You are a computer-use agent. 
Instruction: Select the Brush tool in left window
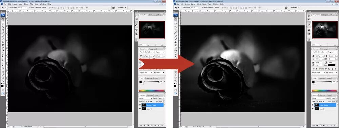point(3,39)
